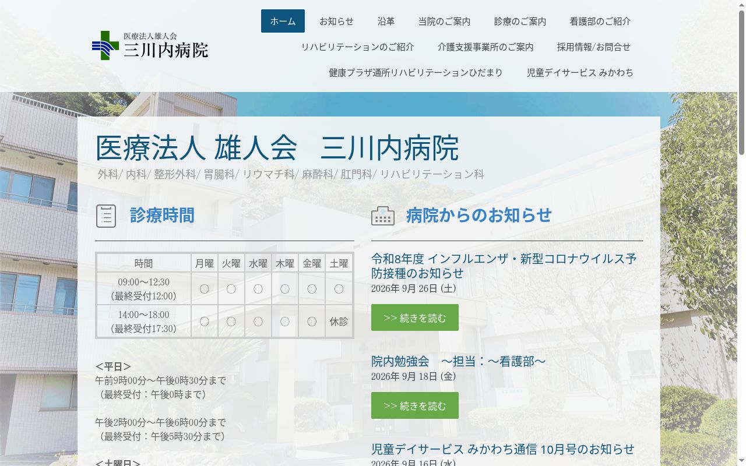Click the 14:00〜18:00 time cell
The width and height of the screenshot is (746, 466).
pos(143,322)
